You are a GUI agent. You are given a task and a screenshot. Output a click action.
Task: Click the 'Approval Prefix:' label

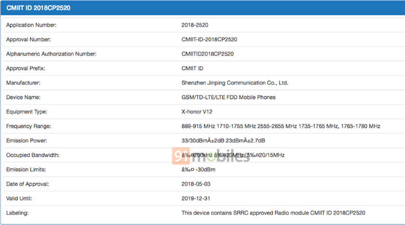click(26, 68)
